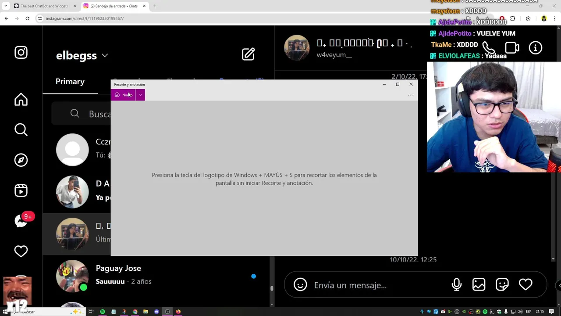The image size is (561, 316).
Task: Switch ESP keyboard language in tray
Action: click(529, 312)
